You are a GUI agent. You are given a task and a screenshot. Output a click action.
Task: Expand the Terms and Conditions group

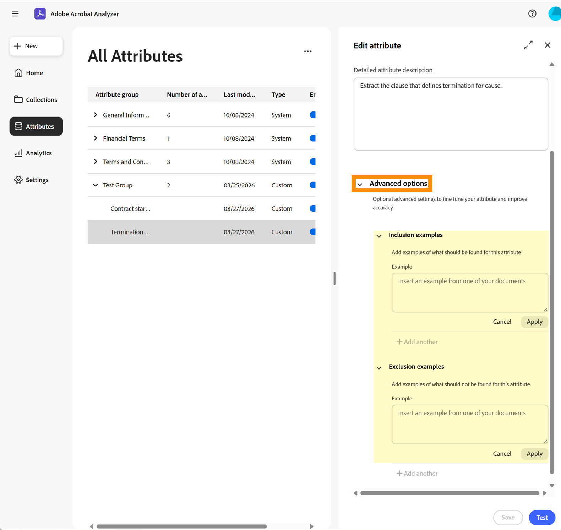(95, 162)
